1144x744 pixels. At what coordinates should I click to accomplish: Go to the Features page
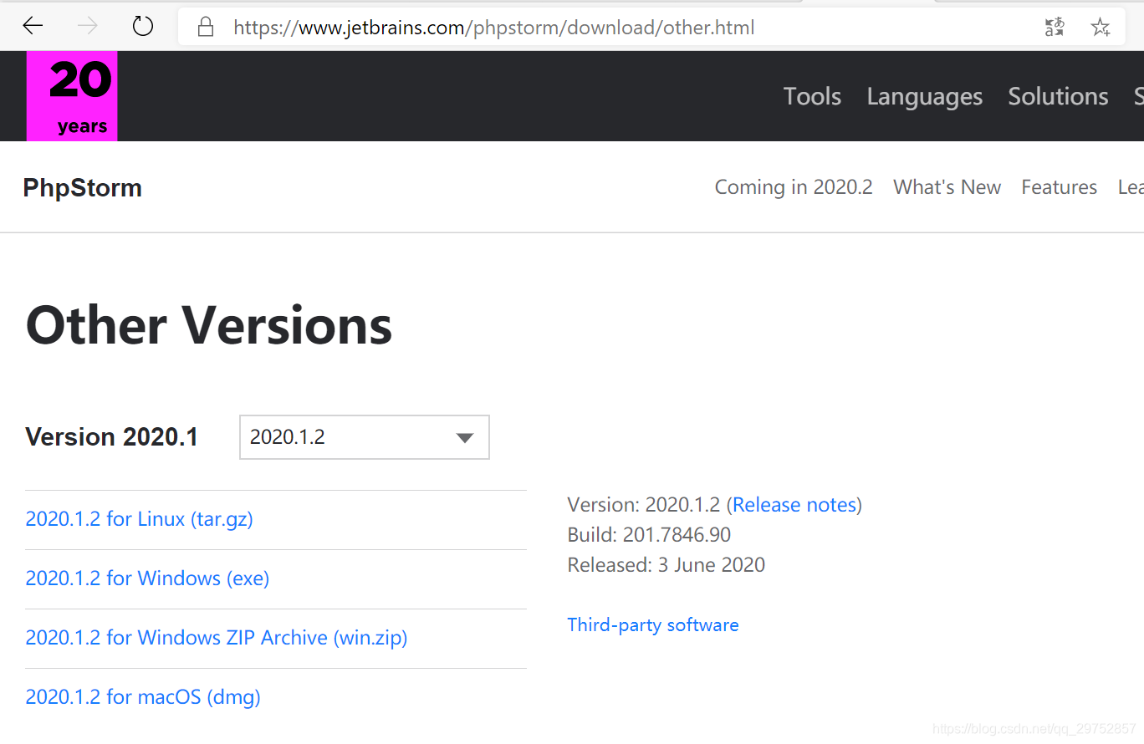(x=1059, y=187)
